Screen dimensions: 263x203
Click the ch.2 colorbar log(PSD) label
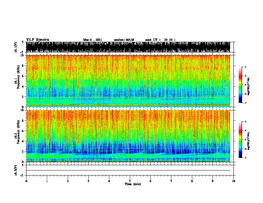[x=249, y=141]
